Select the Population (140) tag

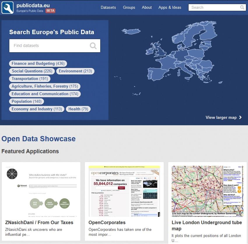pos(27,102)
